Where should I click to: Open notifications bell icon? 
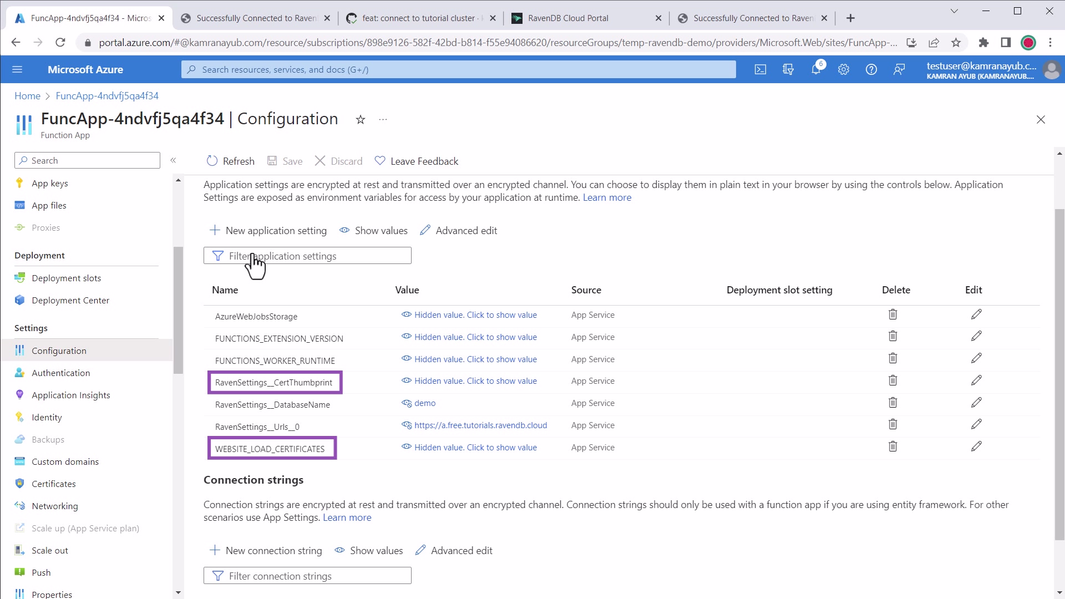pos(816,69)
